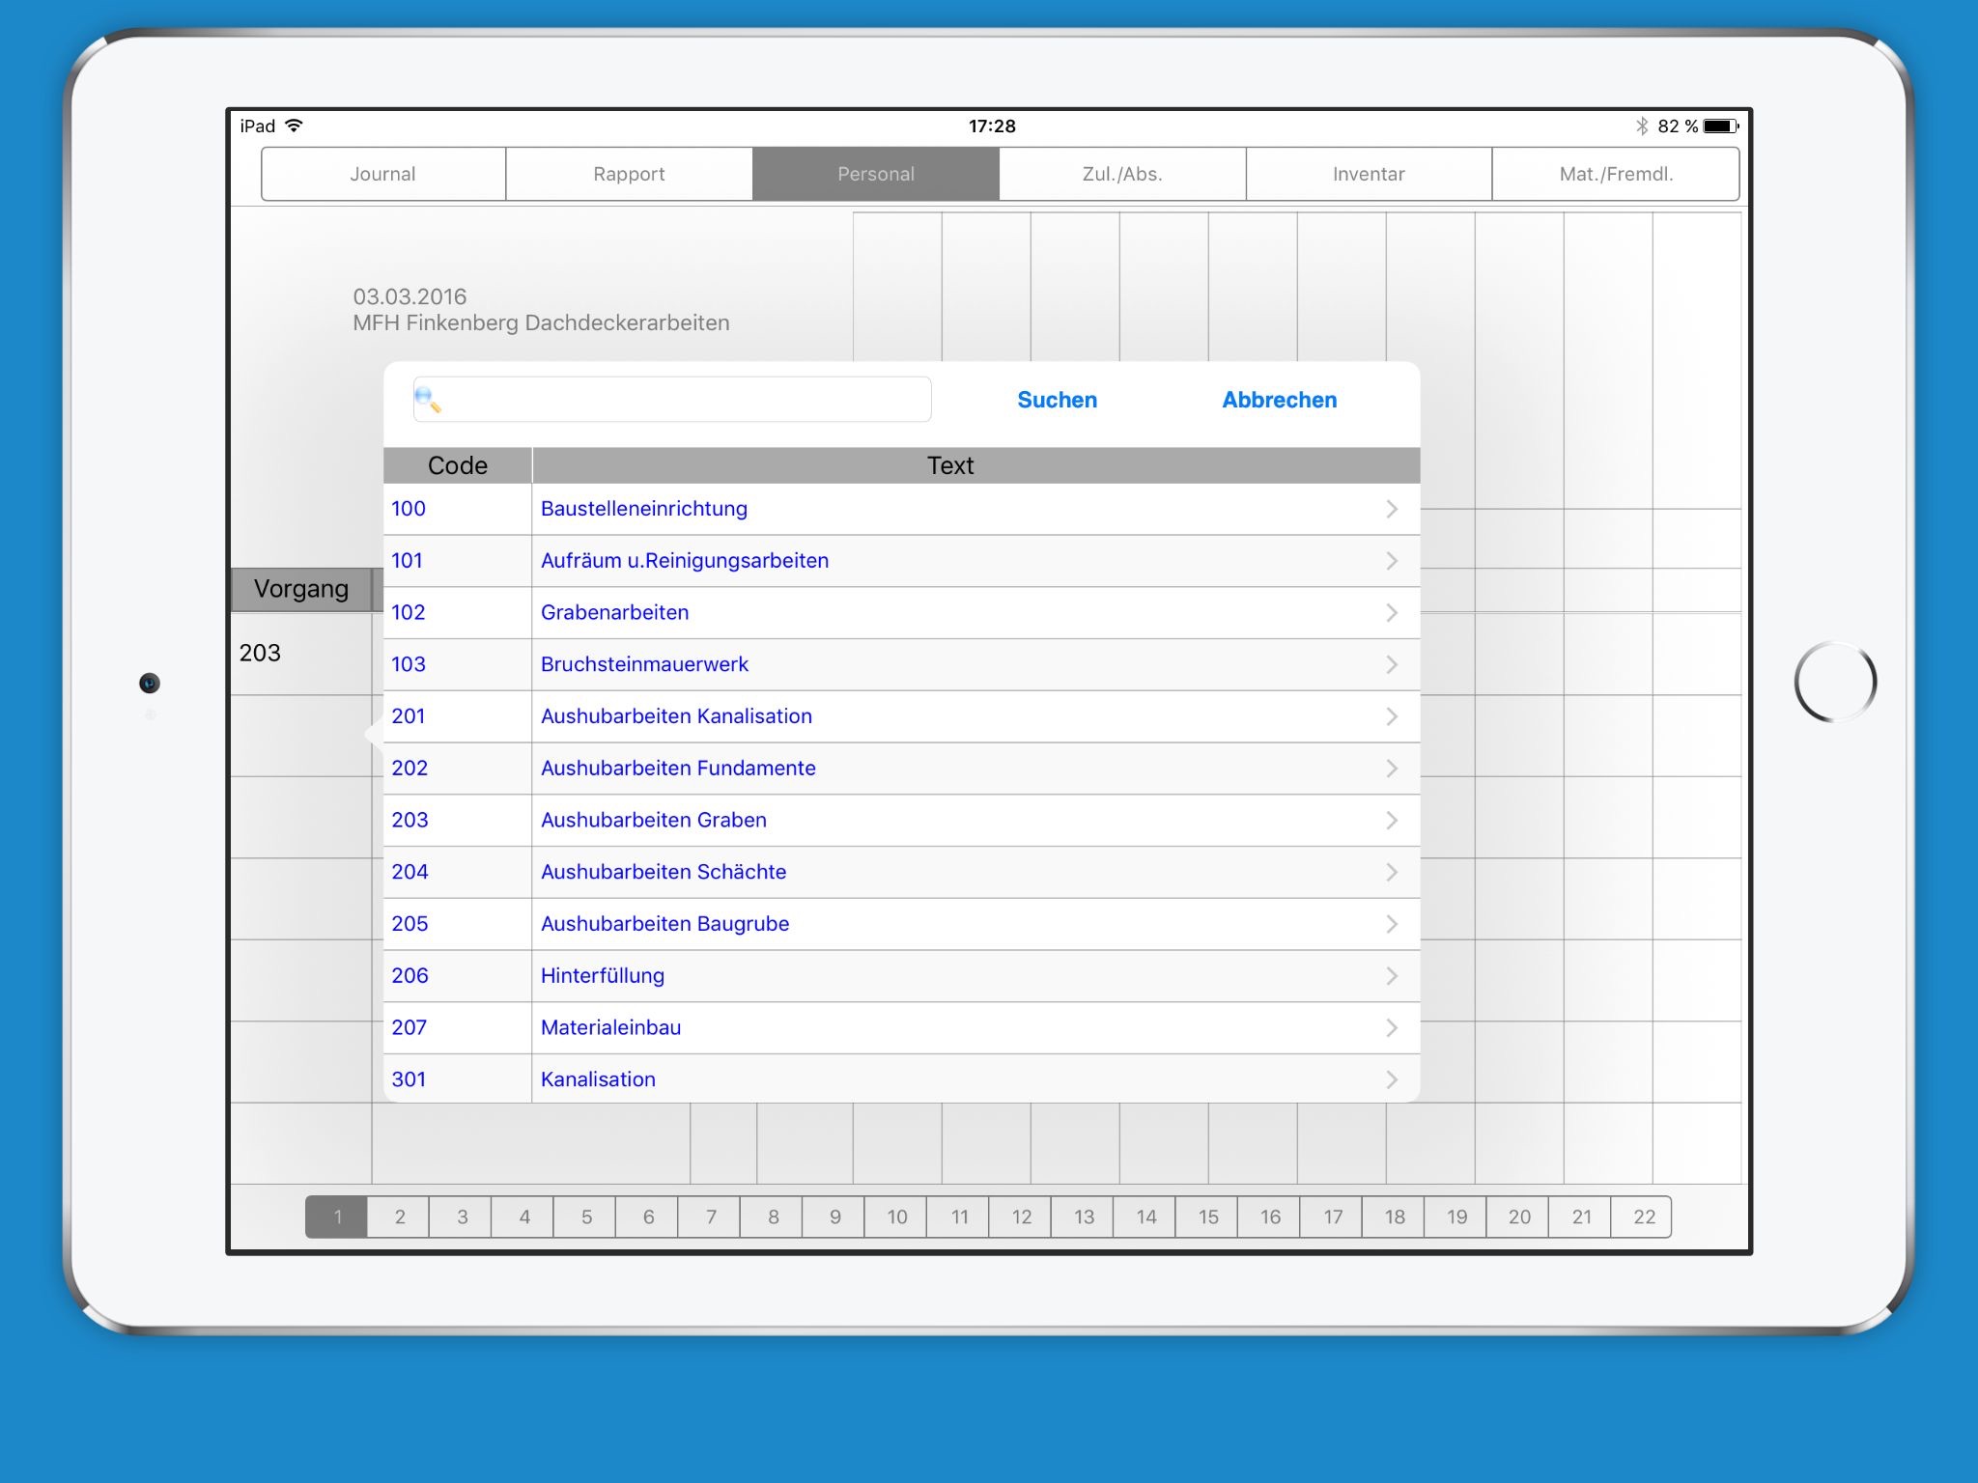
Task: Expand the Baustelleneinrichtung row chevron
Action: tap(1391, 509)
